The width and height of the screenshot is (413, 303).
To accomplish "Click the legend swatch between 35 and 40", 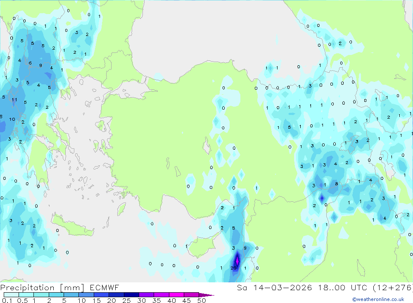I will pos(161,295).
